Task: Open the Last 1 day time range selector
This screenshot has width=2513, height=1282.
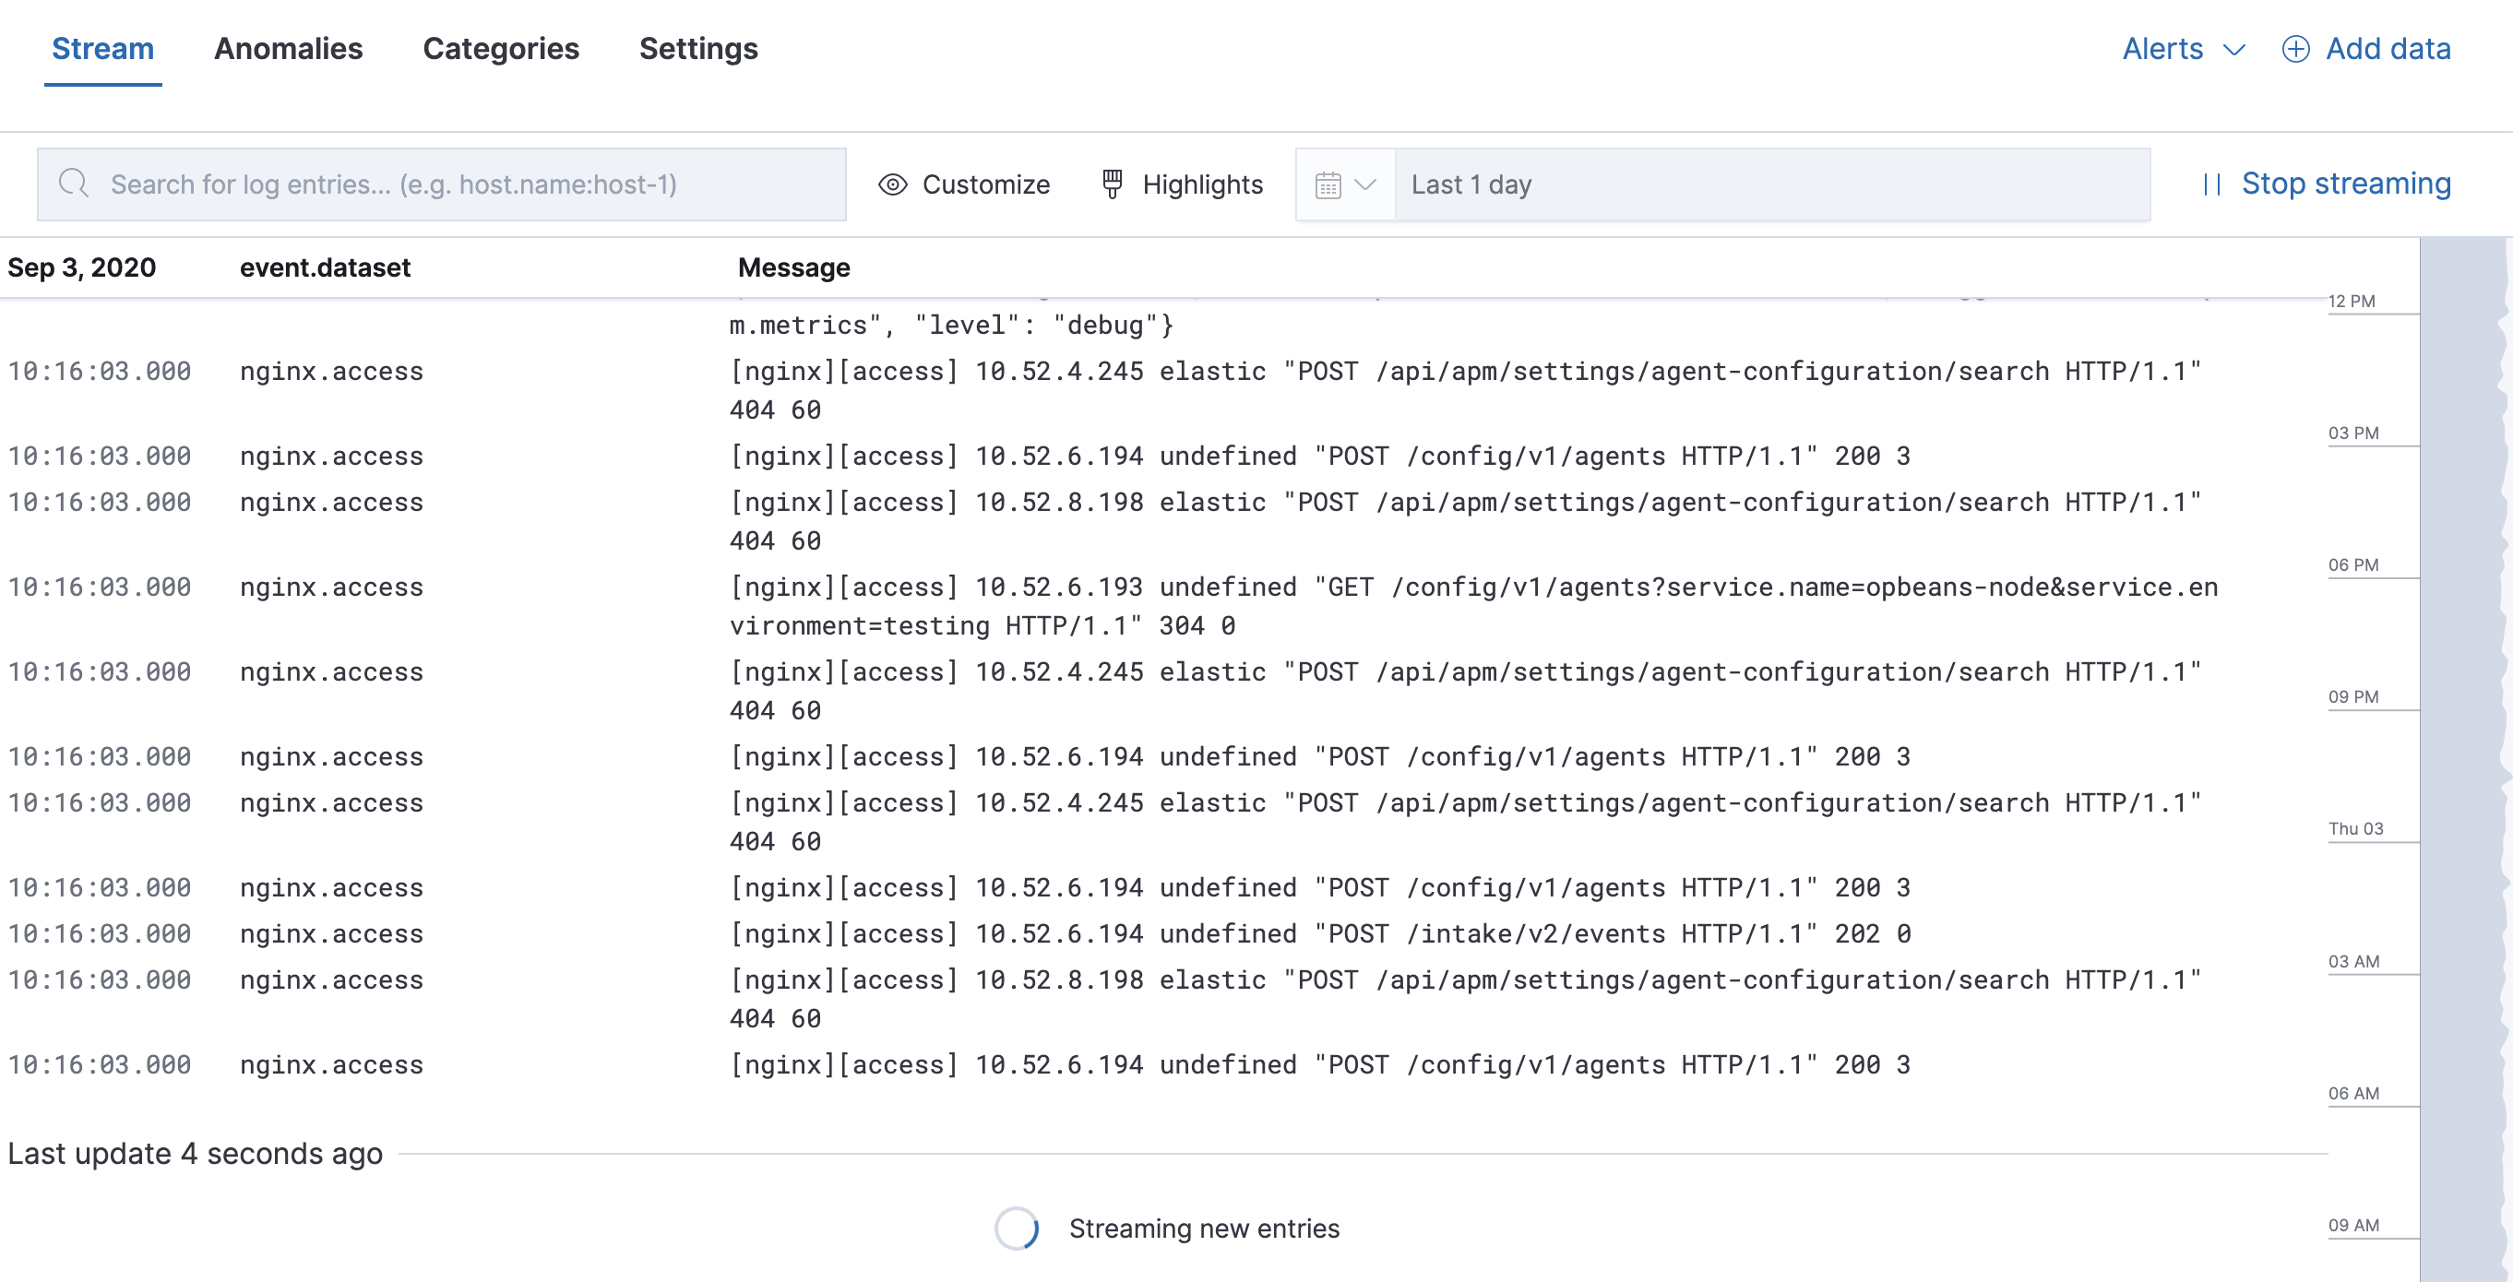Action: pos(1471,184)
